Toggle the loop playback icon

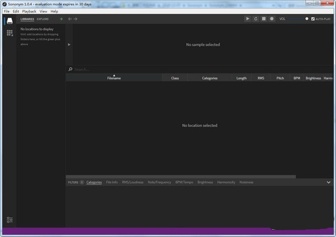pos(256,19)
